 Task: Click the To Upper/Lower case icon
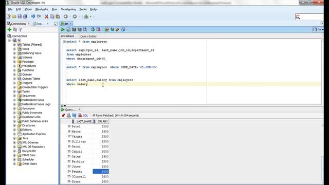tap(112, 30)
